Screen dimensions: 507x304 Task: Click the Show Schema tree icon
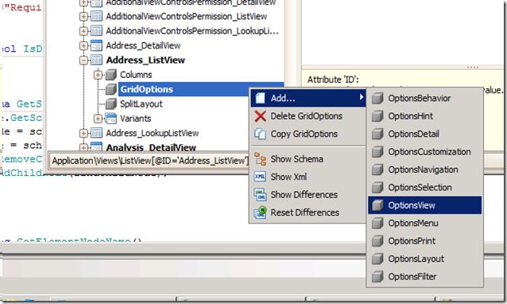tap(261, 159)
